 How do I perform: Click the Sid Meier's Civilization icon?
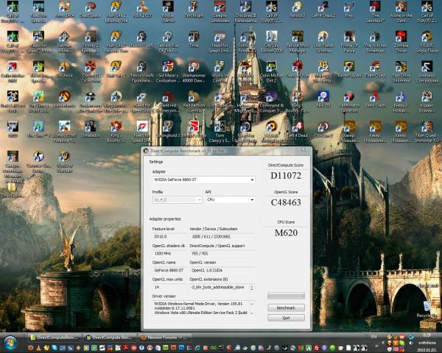coord(168,72)
